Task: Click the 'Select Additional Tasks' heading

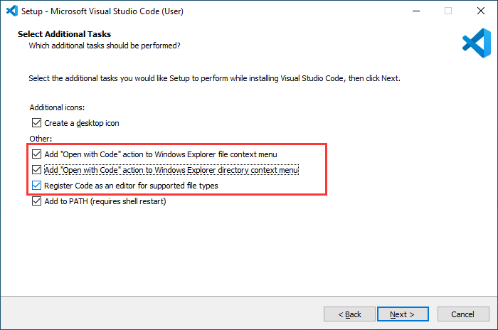Action: (65, 34)
